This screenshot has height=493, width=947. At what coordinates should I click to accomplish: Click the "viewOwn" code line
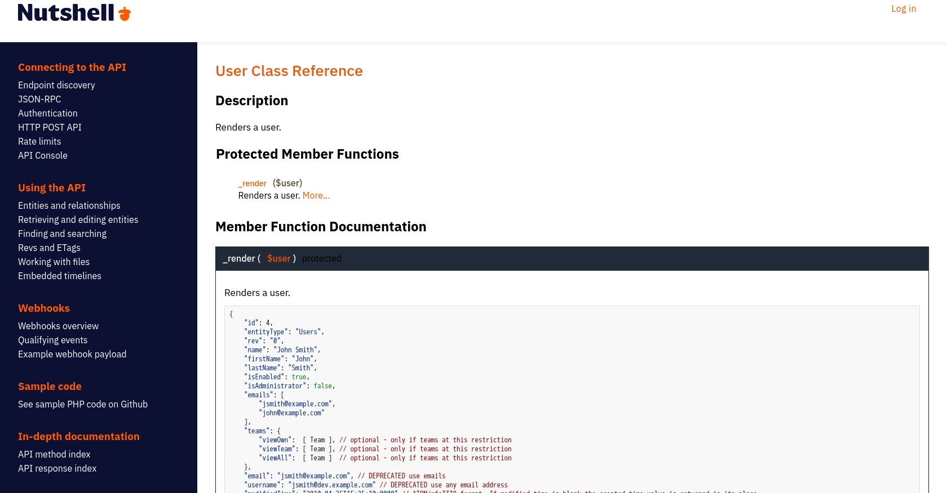pos(385,440)
